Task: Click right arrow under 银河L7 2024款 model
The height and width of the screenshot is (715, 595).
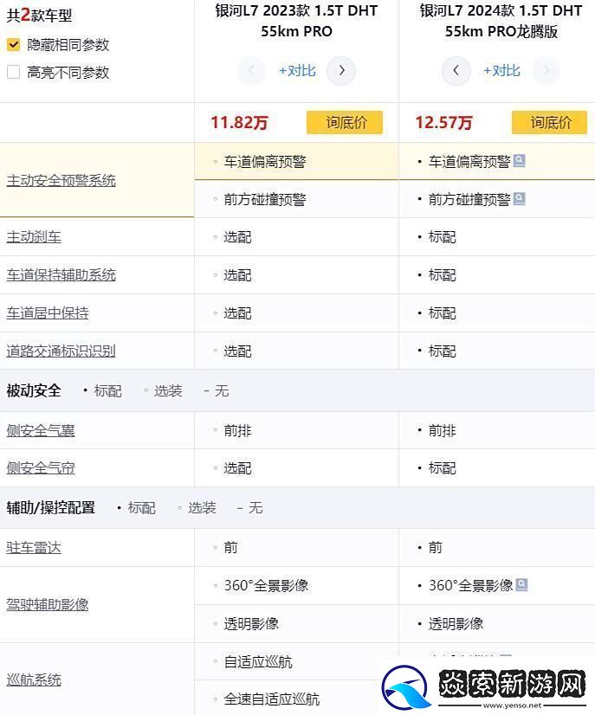Action: click(x=546, y=71)
